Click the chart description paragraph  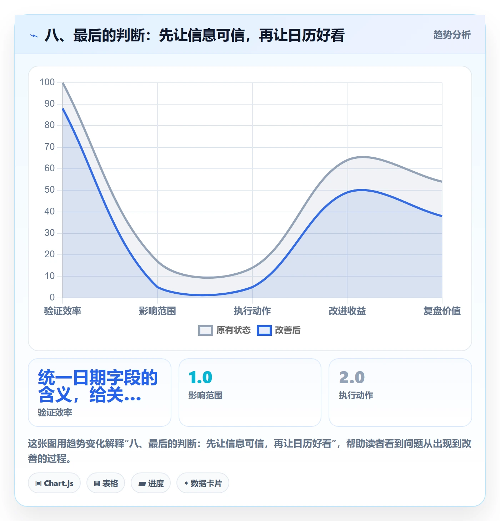coord(250,451)
